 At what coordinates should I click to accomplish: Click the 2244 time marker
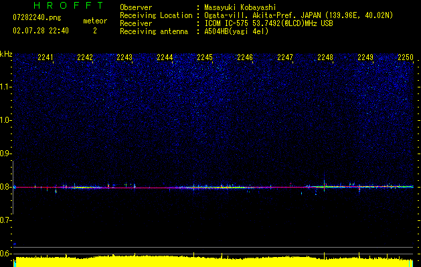pyautogui.click(x=165, y=57)
